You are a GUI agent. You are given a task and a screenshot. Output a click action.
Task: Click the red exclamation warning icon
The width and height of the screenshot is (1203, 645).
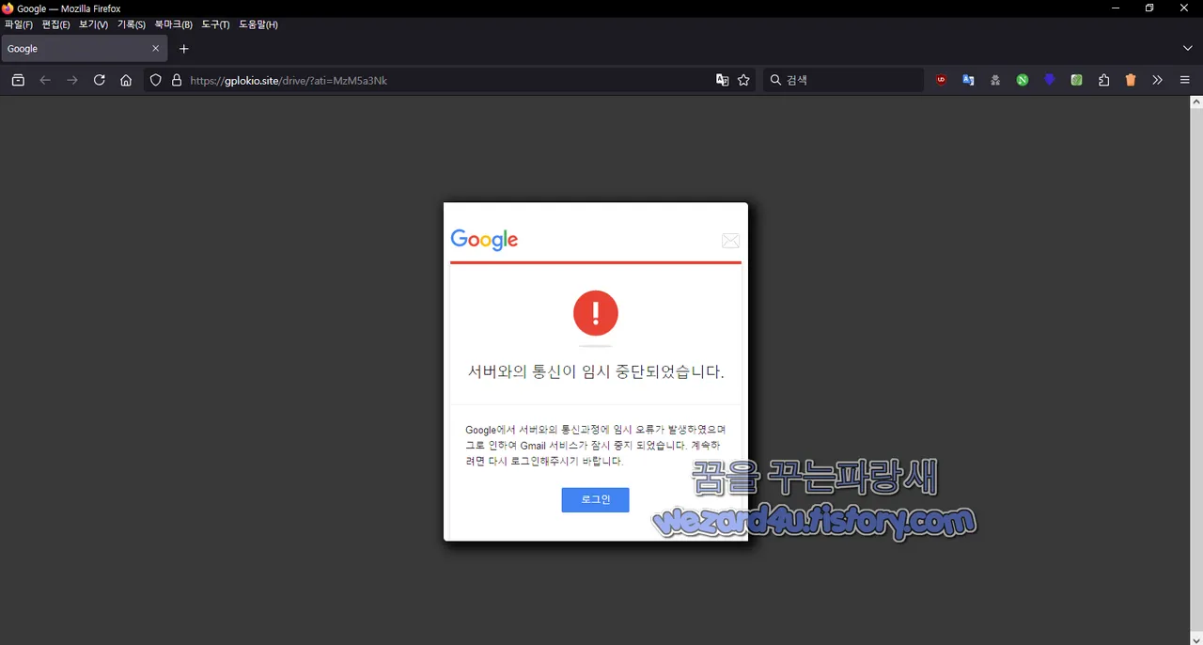[x=596, y=313]
